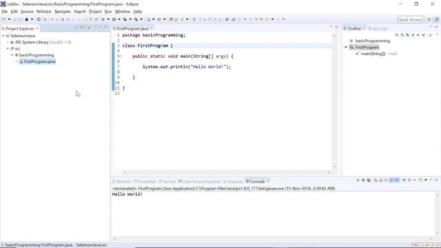Click the Project Explorer tab
Viewport: 441px width, 248px height.
pyautogui.click(x=20, y=29)
